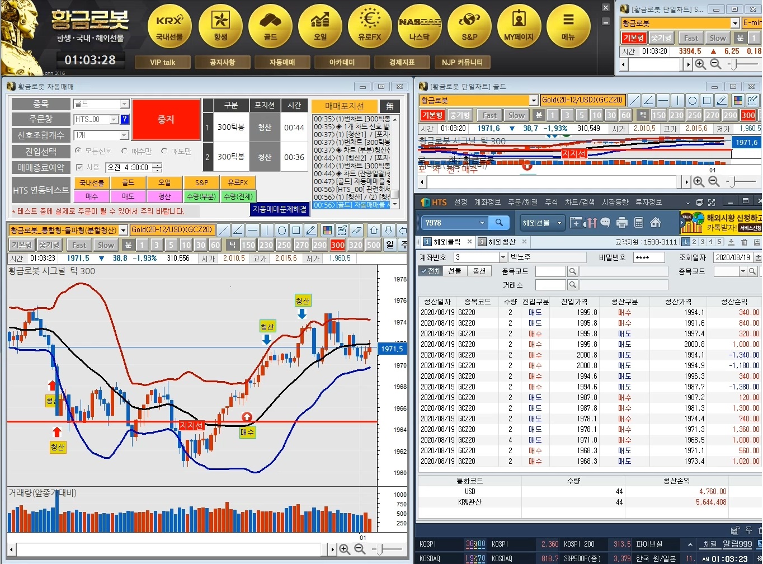Expand 황금로봇 dropdown in 골드 단일차트
The height and width of the screenshot is (564, 763).
point(534,100)
